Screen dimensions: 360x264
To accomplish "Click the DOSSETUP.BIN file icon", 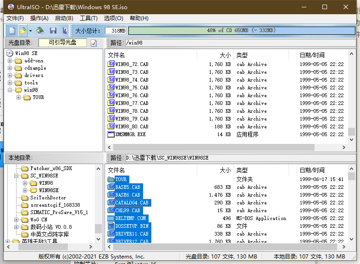I will tap(111, 226).
